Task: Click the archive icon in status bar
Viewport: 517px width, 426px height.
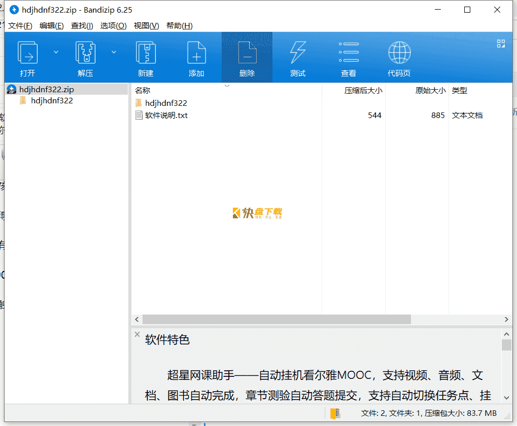Action: click(335, 413)
